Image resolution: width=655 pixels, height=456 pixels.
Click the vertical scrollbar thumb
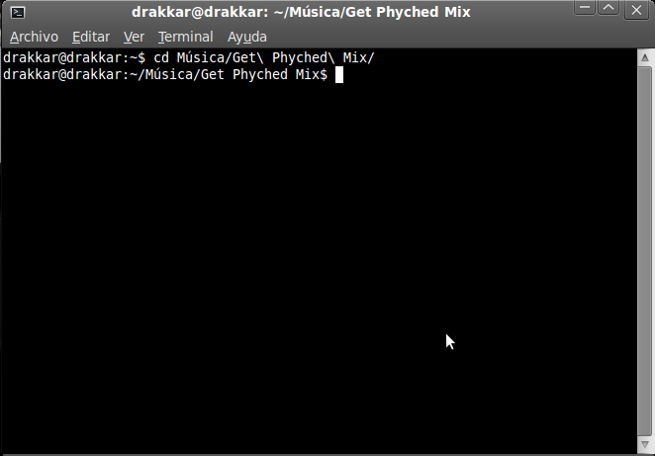click(645, 251)
